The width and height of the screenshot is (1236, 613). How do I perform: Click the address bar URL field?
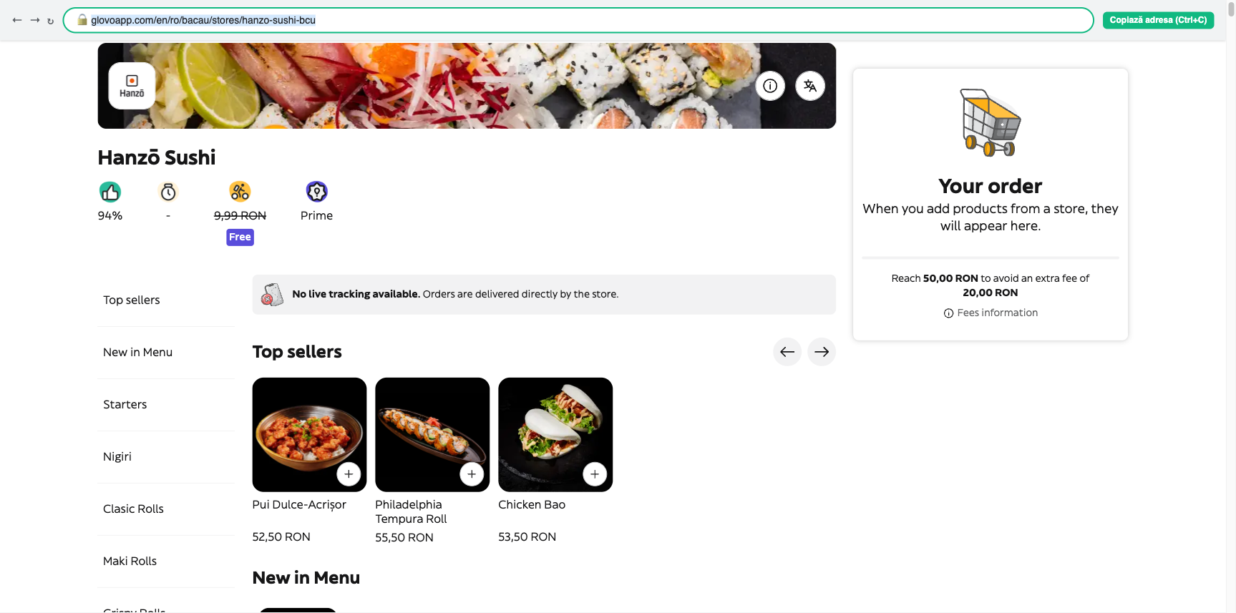tap(578, 20)
